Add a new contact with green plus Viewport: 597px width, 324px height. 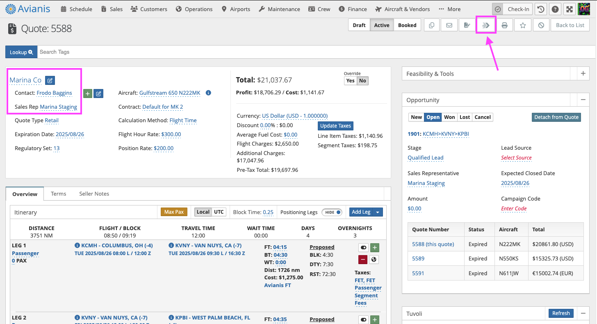(x=88, y=94)
